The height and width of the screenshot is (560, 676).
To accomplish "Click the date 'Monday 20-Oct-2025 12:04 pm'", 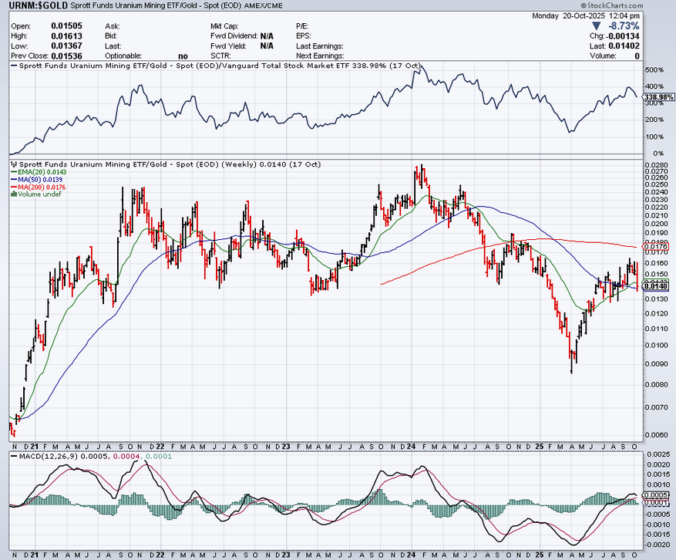I will pyautogui.click(x=586, y=16).
